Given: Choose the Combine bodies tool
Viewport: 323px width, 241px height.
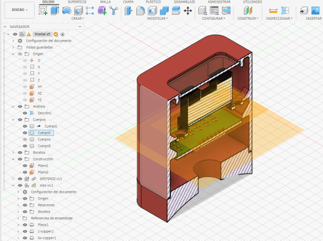Looking at the screenshot, I should coord(164,11).
